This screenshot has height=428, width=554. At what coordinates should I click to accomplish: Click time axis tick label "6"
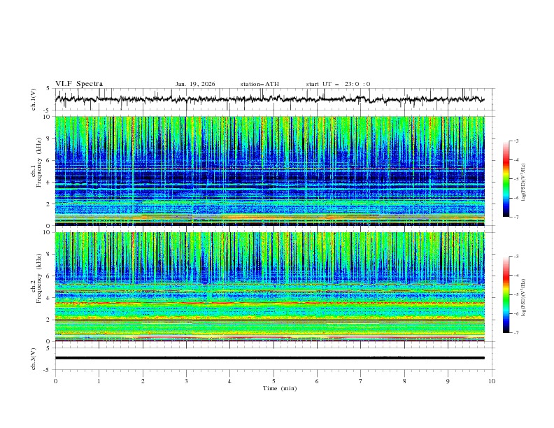pyautogui.click(x=317, y=381)
